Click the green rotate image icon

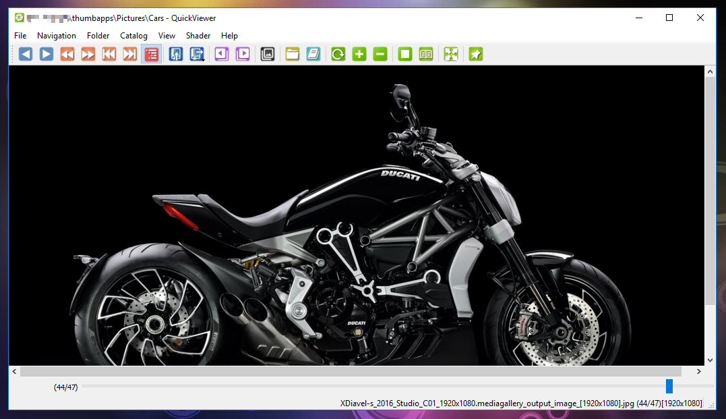338,54
